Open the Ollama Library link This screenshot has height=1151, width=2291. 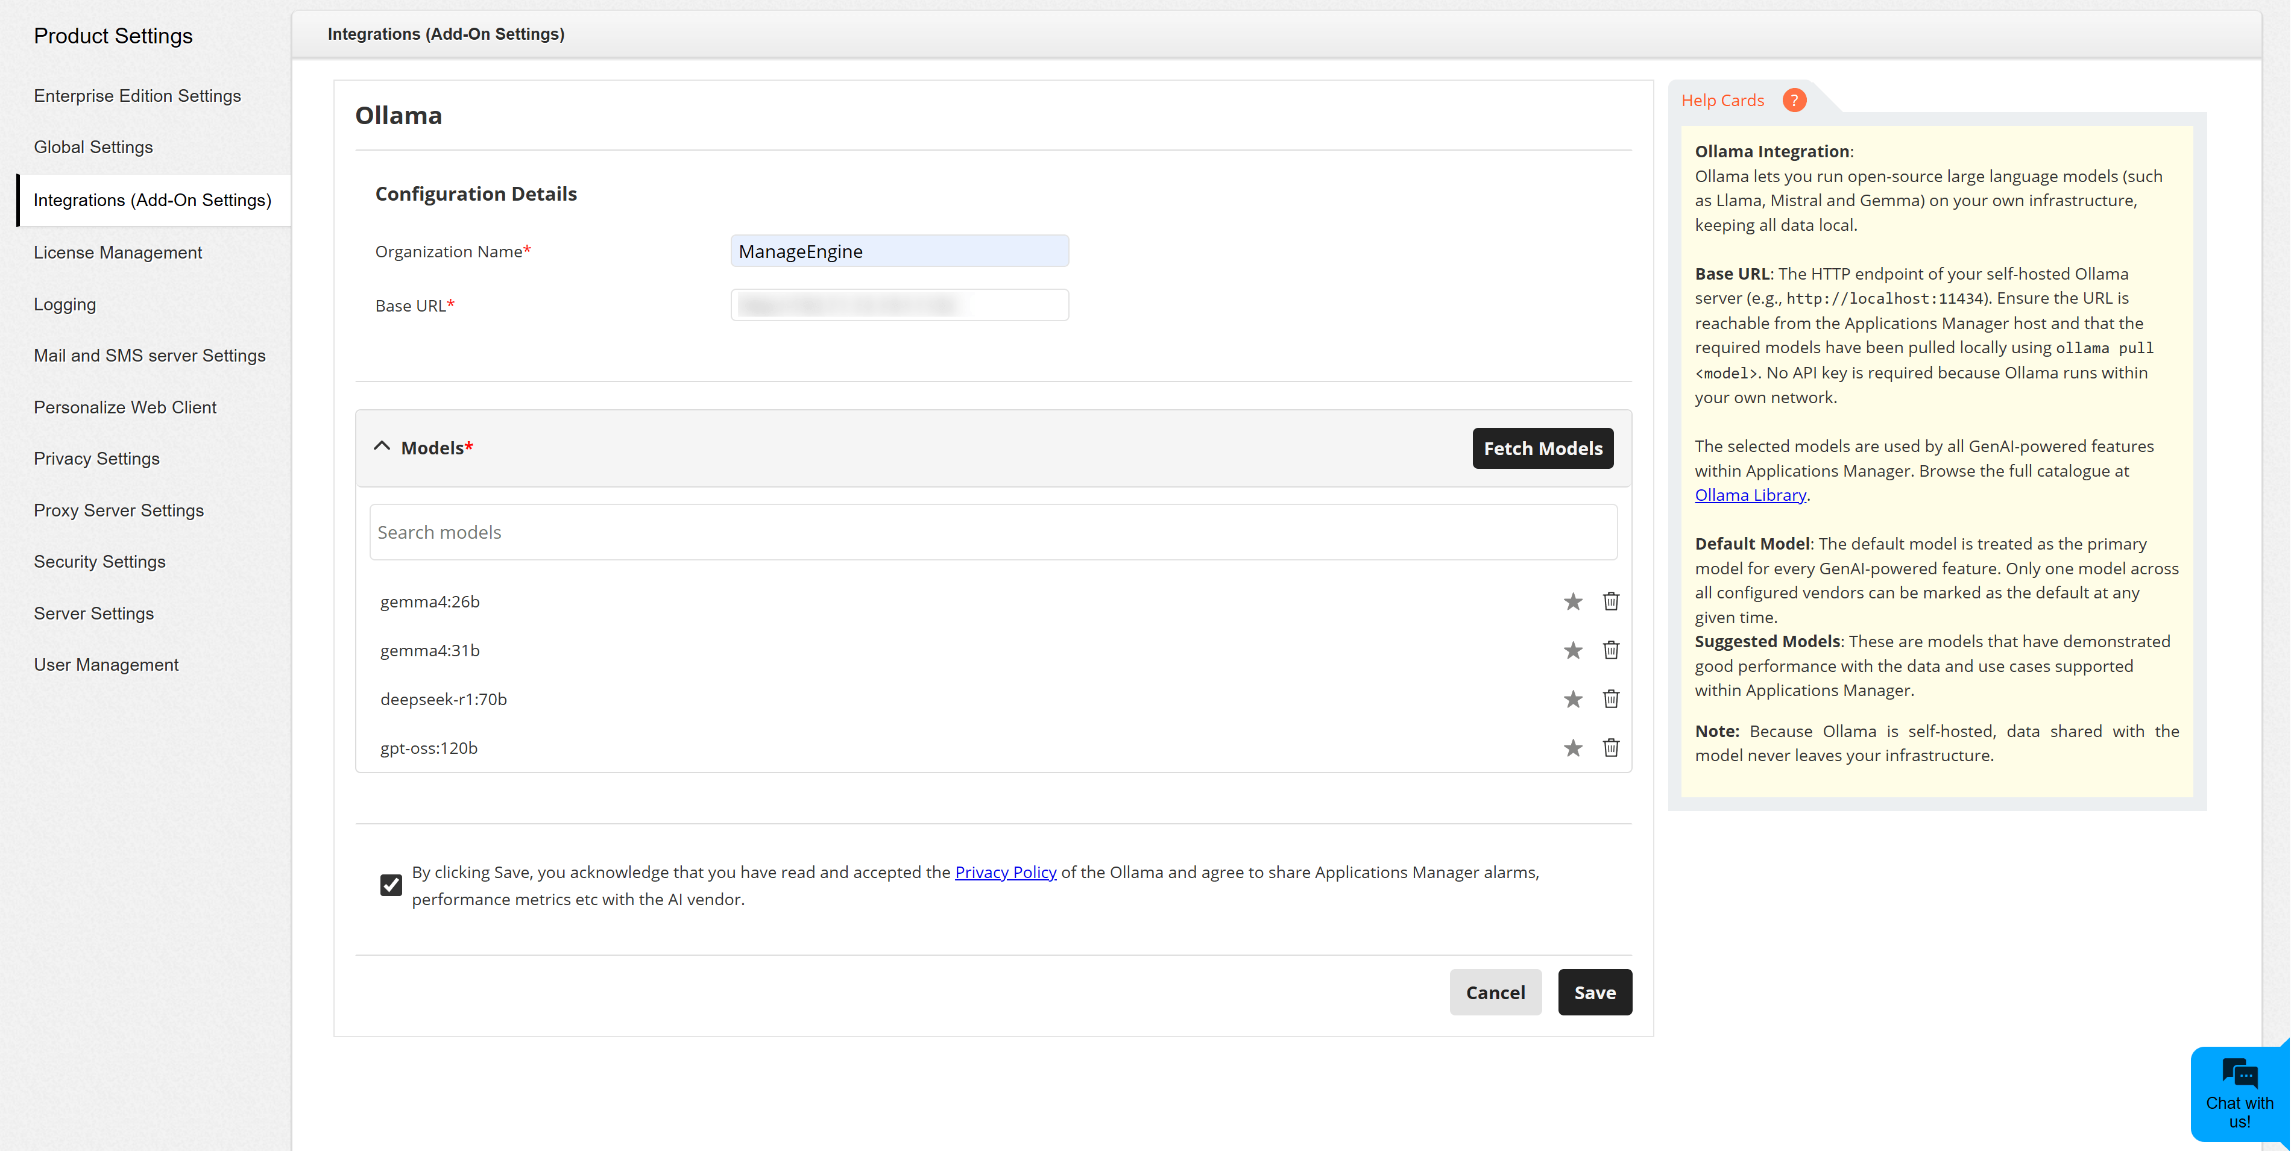pos(1750,495)
